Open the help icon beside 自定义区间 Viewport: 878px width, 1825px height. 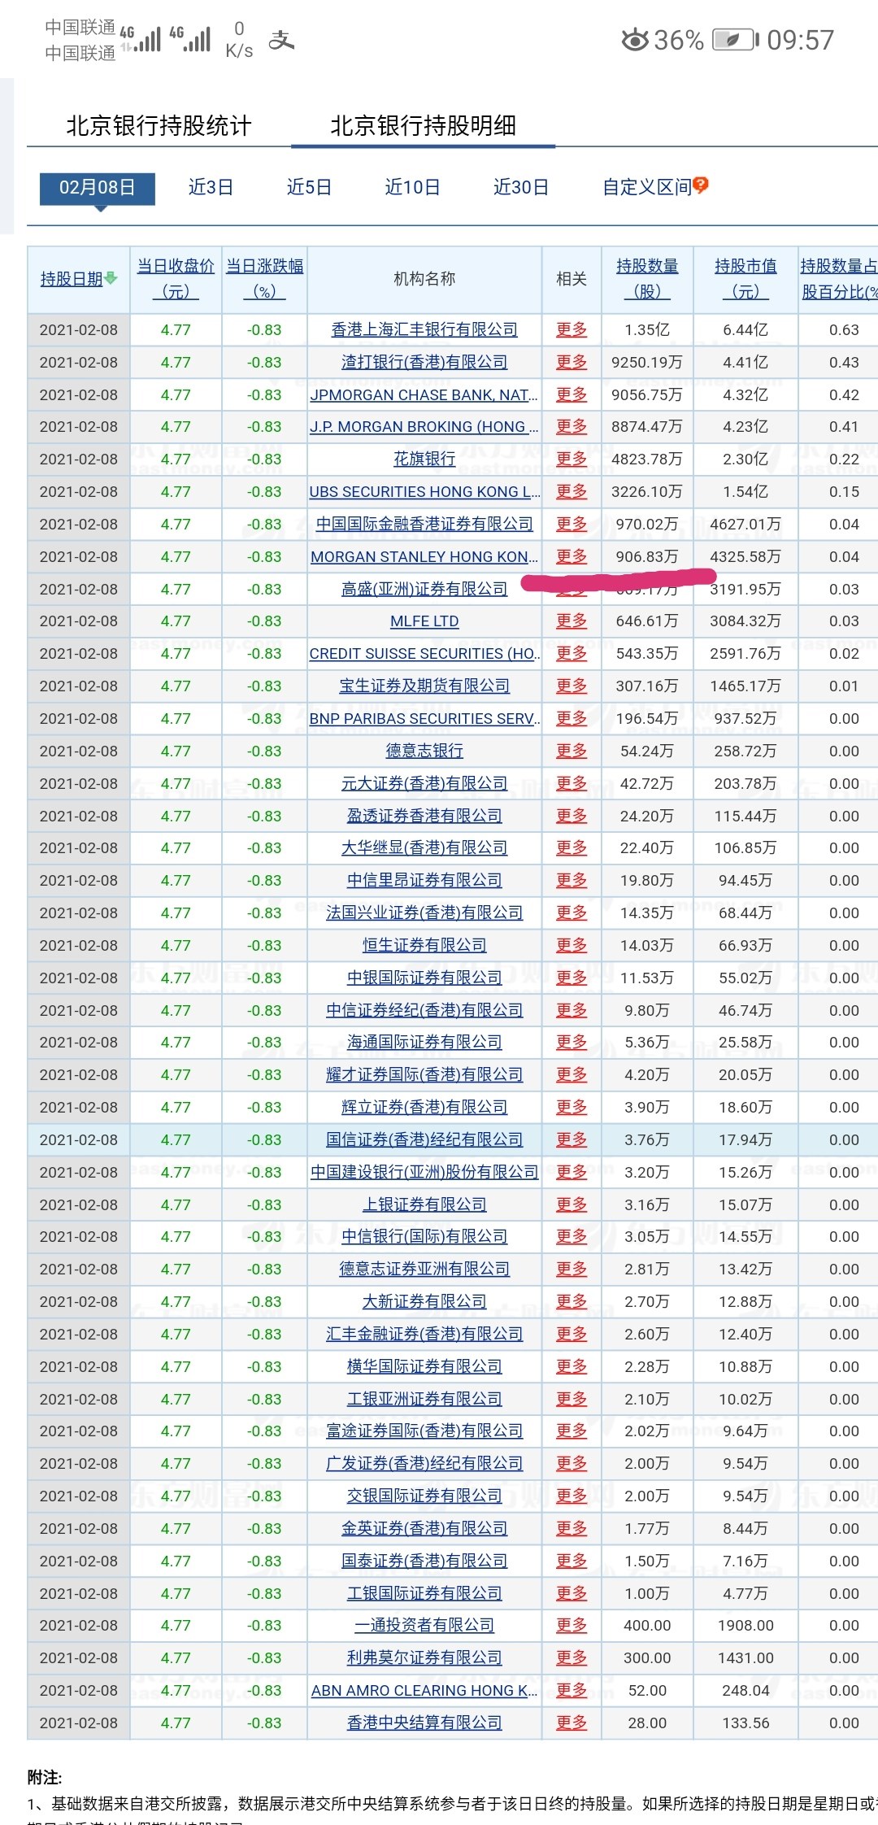701,185
